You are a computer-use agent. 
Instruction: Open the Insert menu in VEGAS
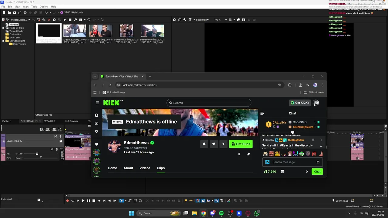click(25, 7)
